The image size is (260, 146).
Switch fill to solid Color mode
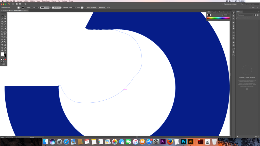pyautogui.click(x=2, y=59)
